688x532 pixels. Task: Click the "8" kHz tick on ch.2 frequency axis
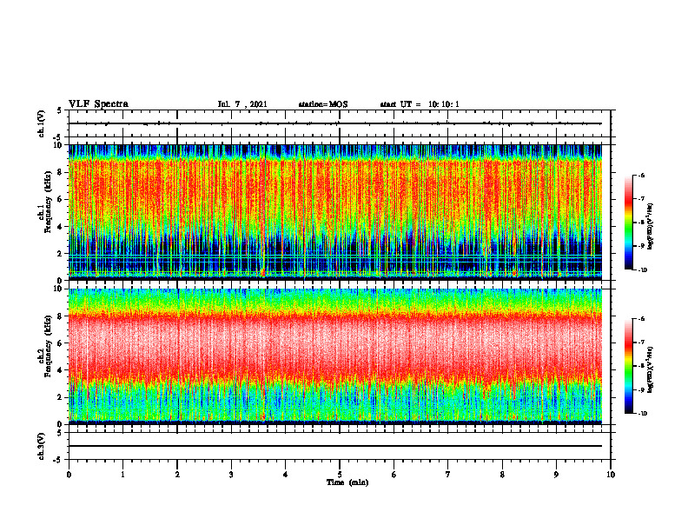61,316
